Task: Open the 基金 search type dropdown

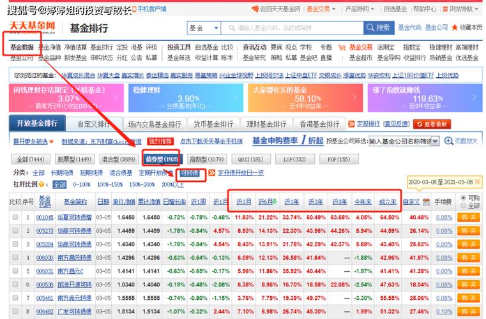Action: (x=204, y=28)
